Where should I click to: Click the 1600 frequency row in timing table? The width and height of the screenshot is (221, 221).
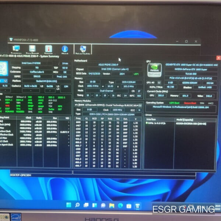point(108,123)
